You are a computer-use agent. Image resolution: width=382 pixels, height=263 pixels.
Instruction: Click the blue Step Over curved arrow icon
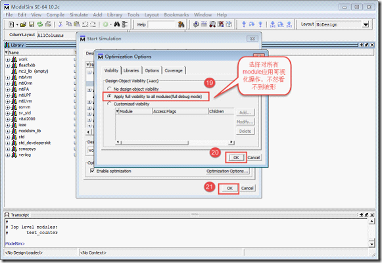click(252, 24)
